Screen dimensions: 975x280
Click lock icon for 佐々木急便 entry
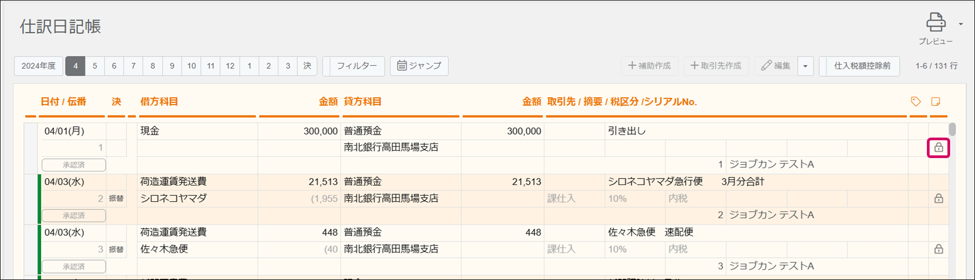coord(938,249)
